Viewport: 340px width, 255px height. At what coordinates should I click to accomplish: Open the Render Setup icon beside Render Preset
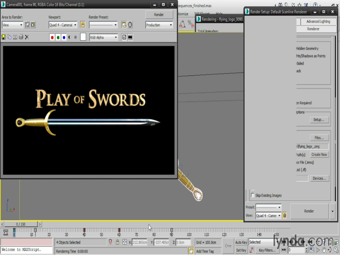click(124, 25)
